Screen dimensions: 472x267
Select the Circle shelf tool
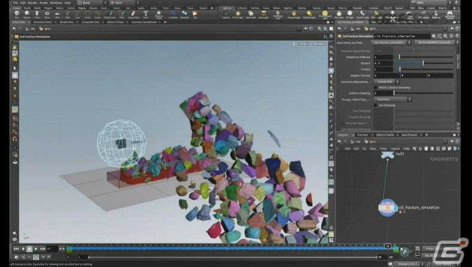pyautogui.click(x=88, y=14)
